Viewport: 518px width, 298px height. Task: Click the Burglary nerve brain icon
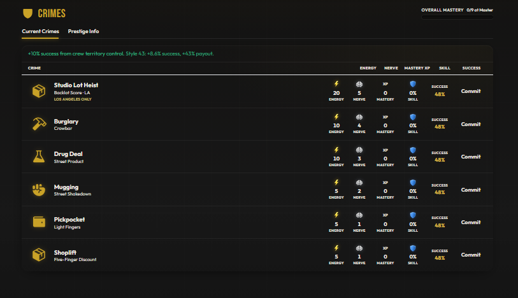pyautogui.click(x=359, y=117)
